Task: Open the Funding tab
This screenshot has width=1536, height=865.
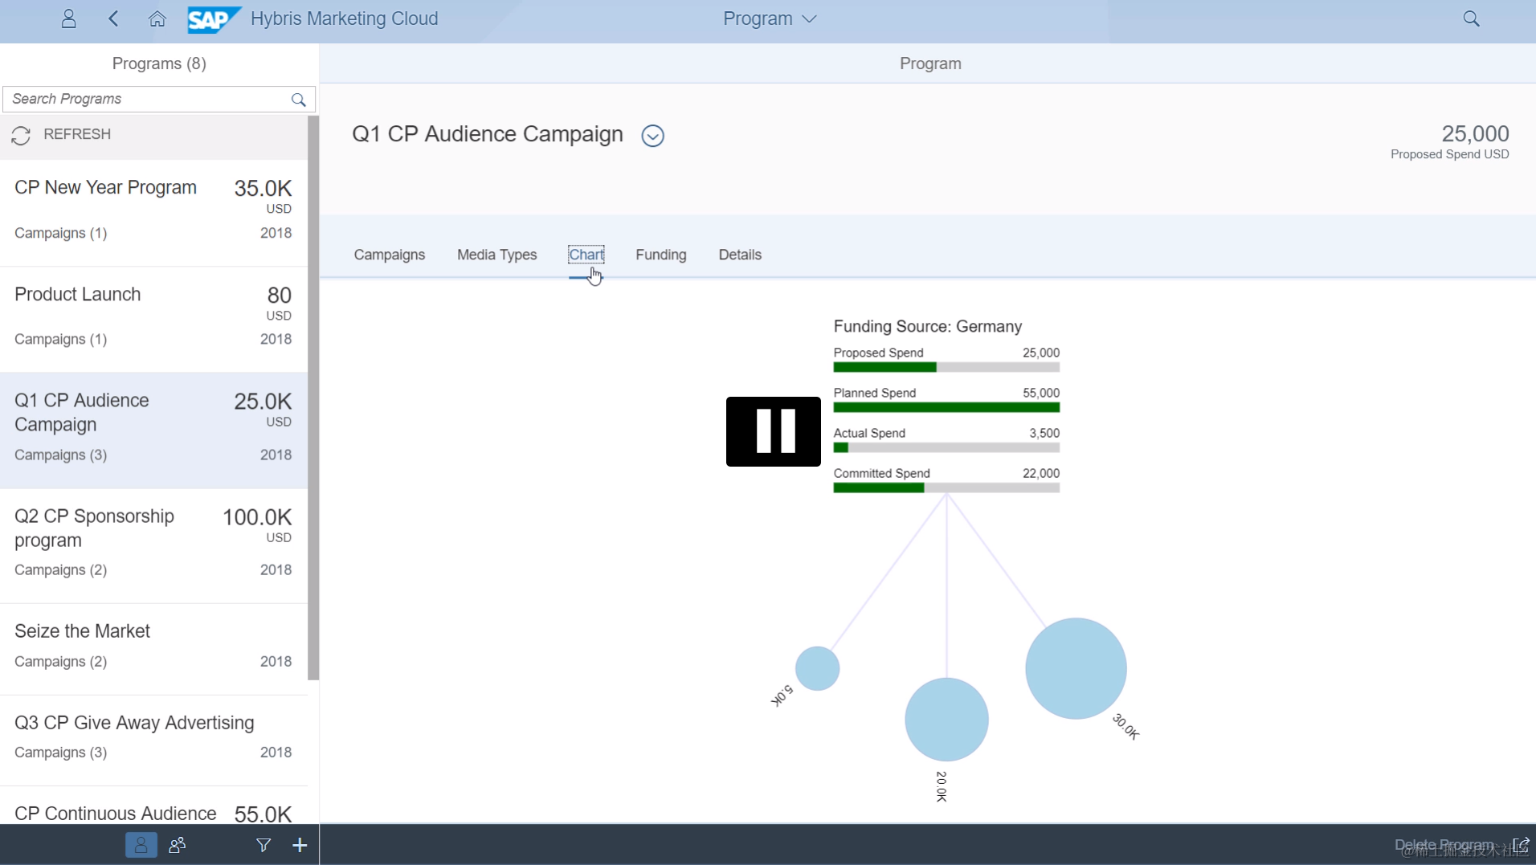Action: pos(661,255)
